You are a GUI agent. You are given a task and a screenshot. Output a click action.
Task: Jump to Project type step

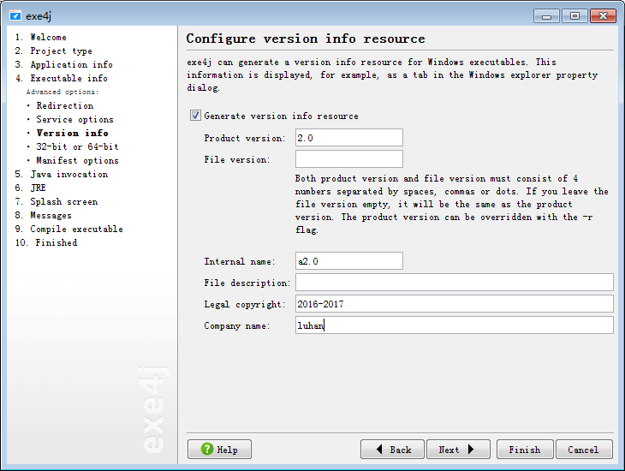(61, 51)
